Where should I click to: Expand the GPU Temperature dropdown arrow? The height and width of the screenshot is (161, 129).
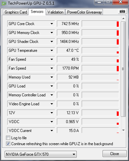click(52, 50)
